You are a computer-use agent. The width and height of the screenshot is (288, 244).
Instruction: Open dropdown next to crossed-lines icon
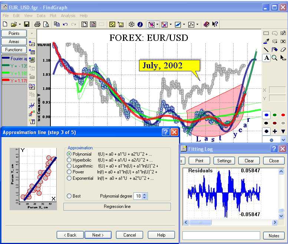tap(171, 24)
